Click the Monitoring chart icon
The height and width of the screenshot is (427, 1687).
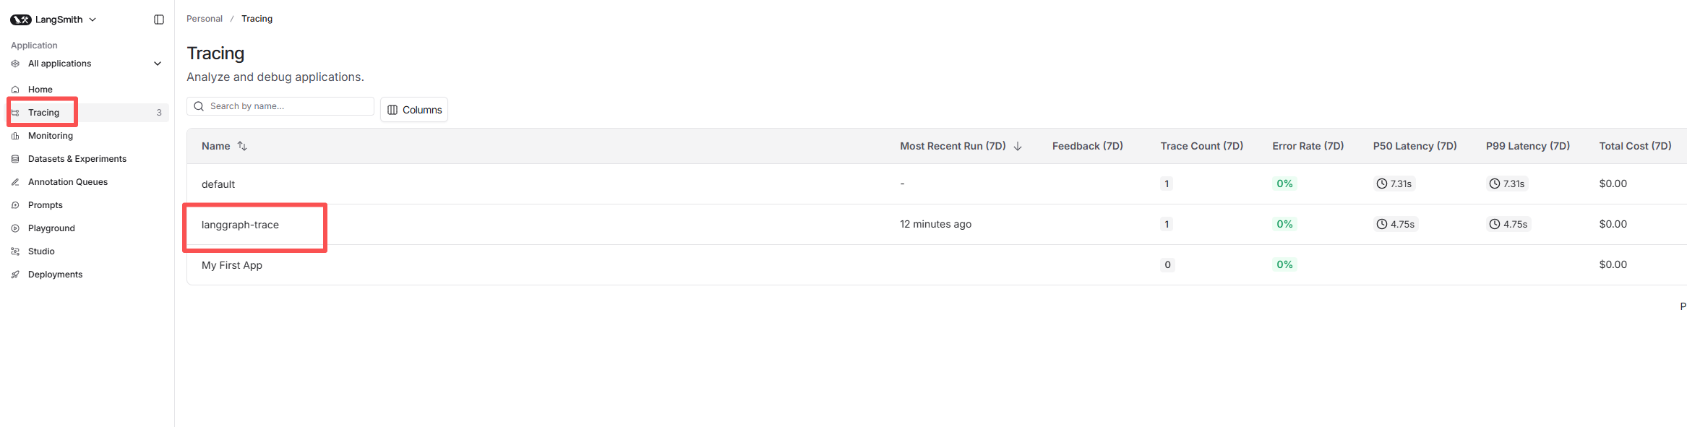15,136
